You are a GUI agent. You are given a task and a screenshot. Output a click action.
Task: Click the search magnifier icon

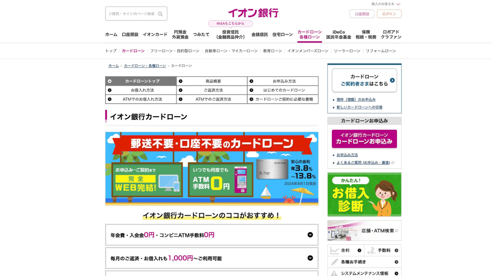pyautogui.click(x=160, y=14)
